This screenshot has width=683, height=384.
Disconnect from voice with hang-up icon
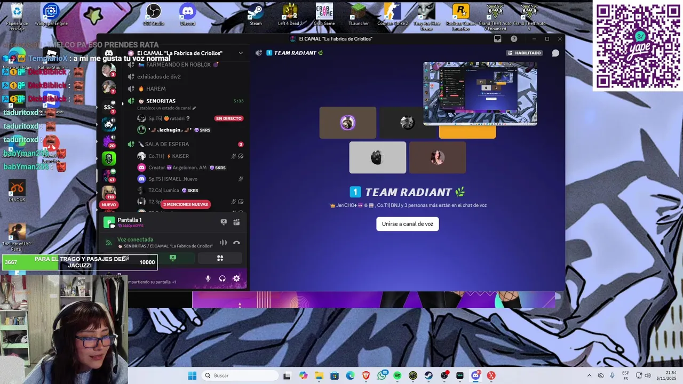coord(236,243)
